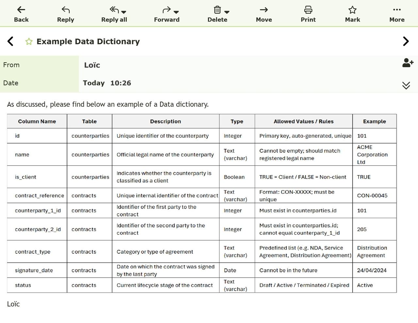
Task: Open the Forward options dropdown arrow
Action: pyautogui.click(x=176, y=12)
